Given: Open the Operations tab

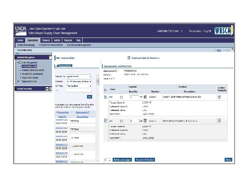Looking at the screenshot, I should pyautogui.click(x=33, y=40).
